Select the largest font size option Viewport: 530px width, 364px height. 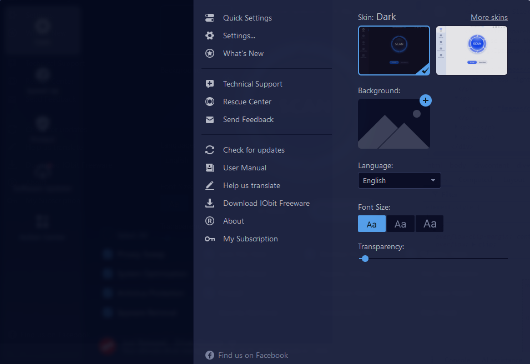click(x=430, y=224)
